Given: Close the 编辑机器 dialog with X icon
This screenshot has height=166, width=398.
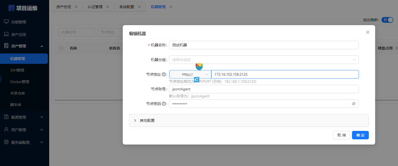Looking at the screenshot, I should click(368, 32).
